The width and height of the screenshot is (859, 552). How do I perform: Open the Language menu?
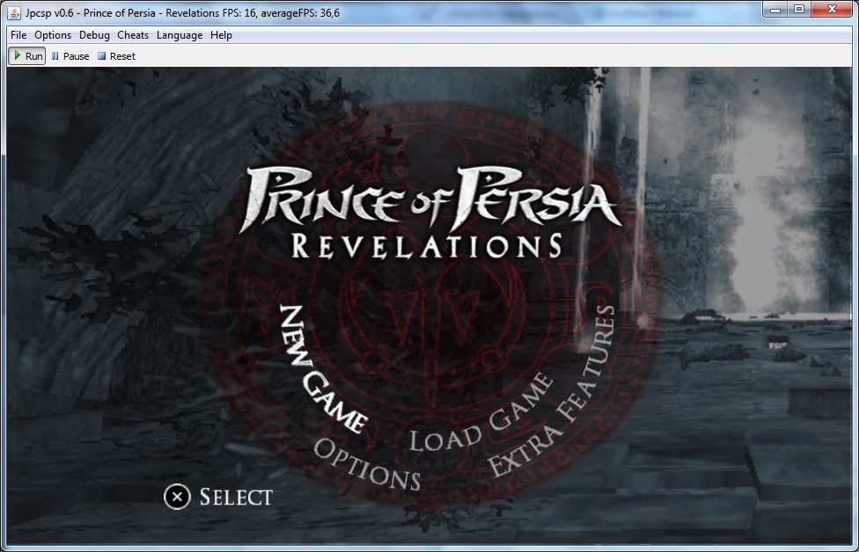click(x=180, y=35)
